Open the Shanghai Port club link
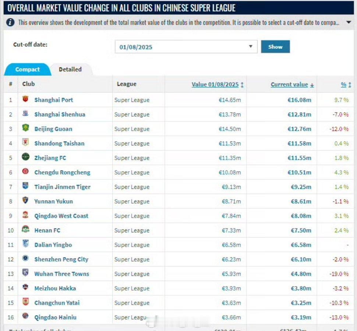The image size is (357, 331). pos(54,100)
